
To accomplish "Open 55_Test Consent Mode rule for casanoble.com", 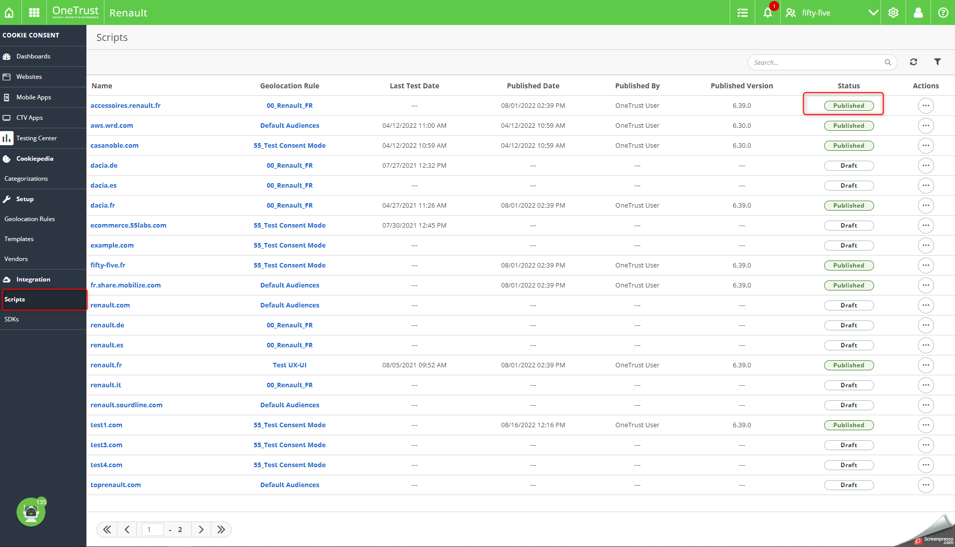I will (290, 146).
